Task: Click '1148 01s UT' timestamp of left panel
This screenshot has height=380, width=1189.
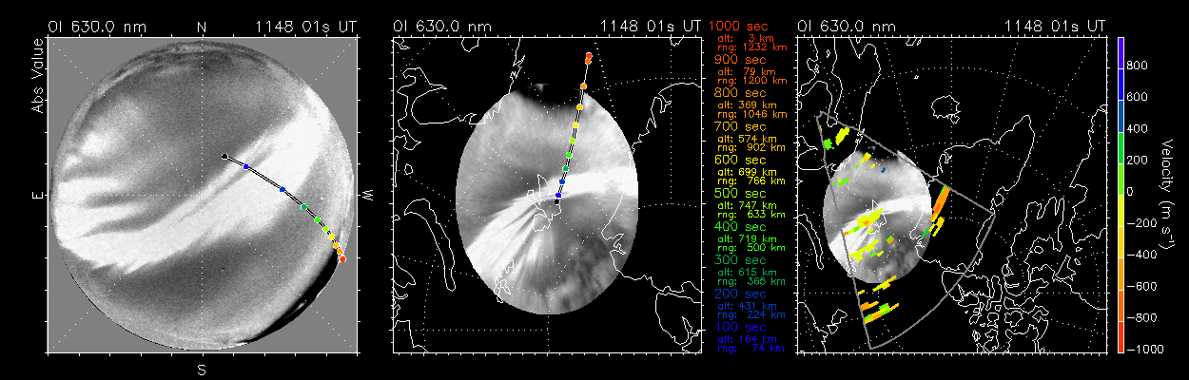Action: [306, 28]
